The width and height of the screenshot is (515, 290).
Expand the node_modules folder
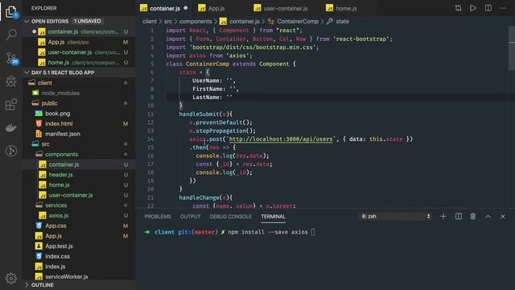pos(60,93)
